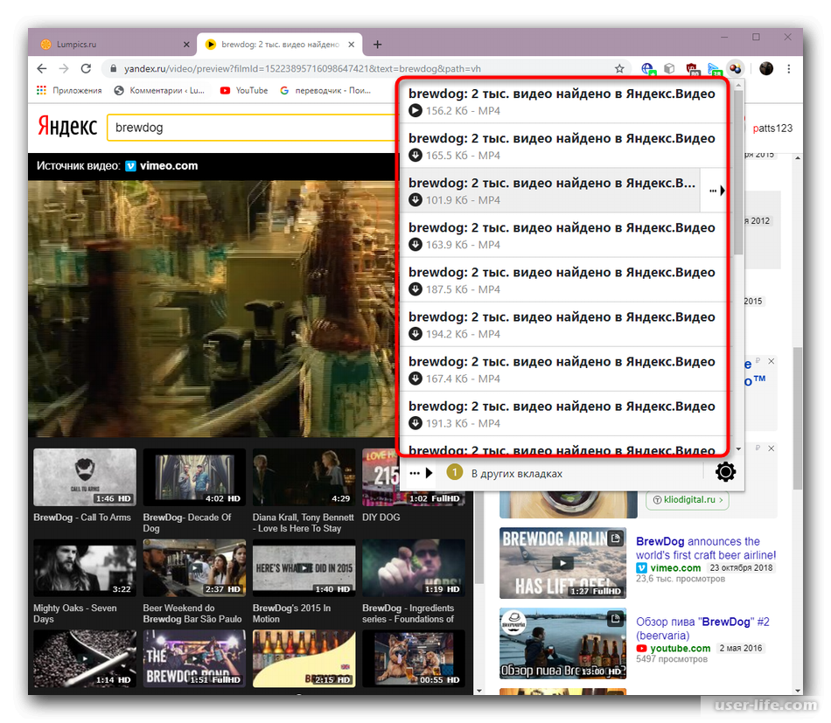Click the scrollbar of the download list
Viewport: 831px width, 723px height.
(x=738, y=175)
